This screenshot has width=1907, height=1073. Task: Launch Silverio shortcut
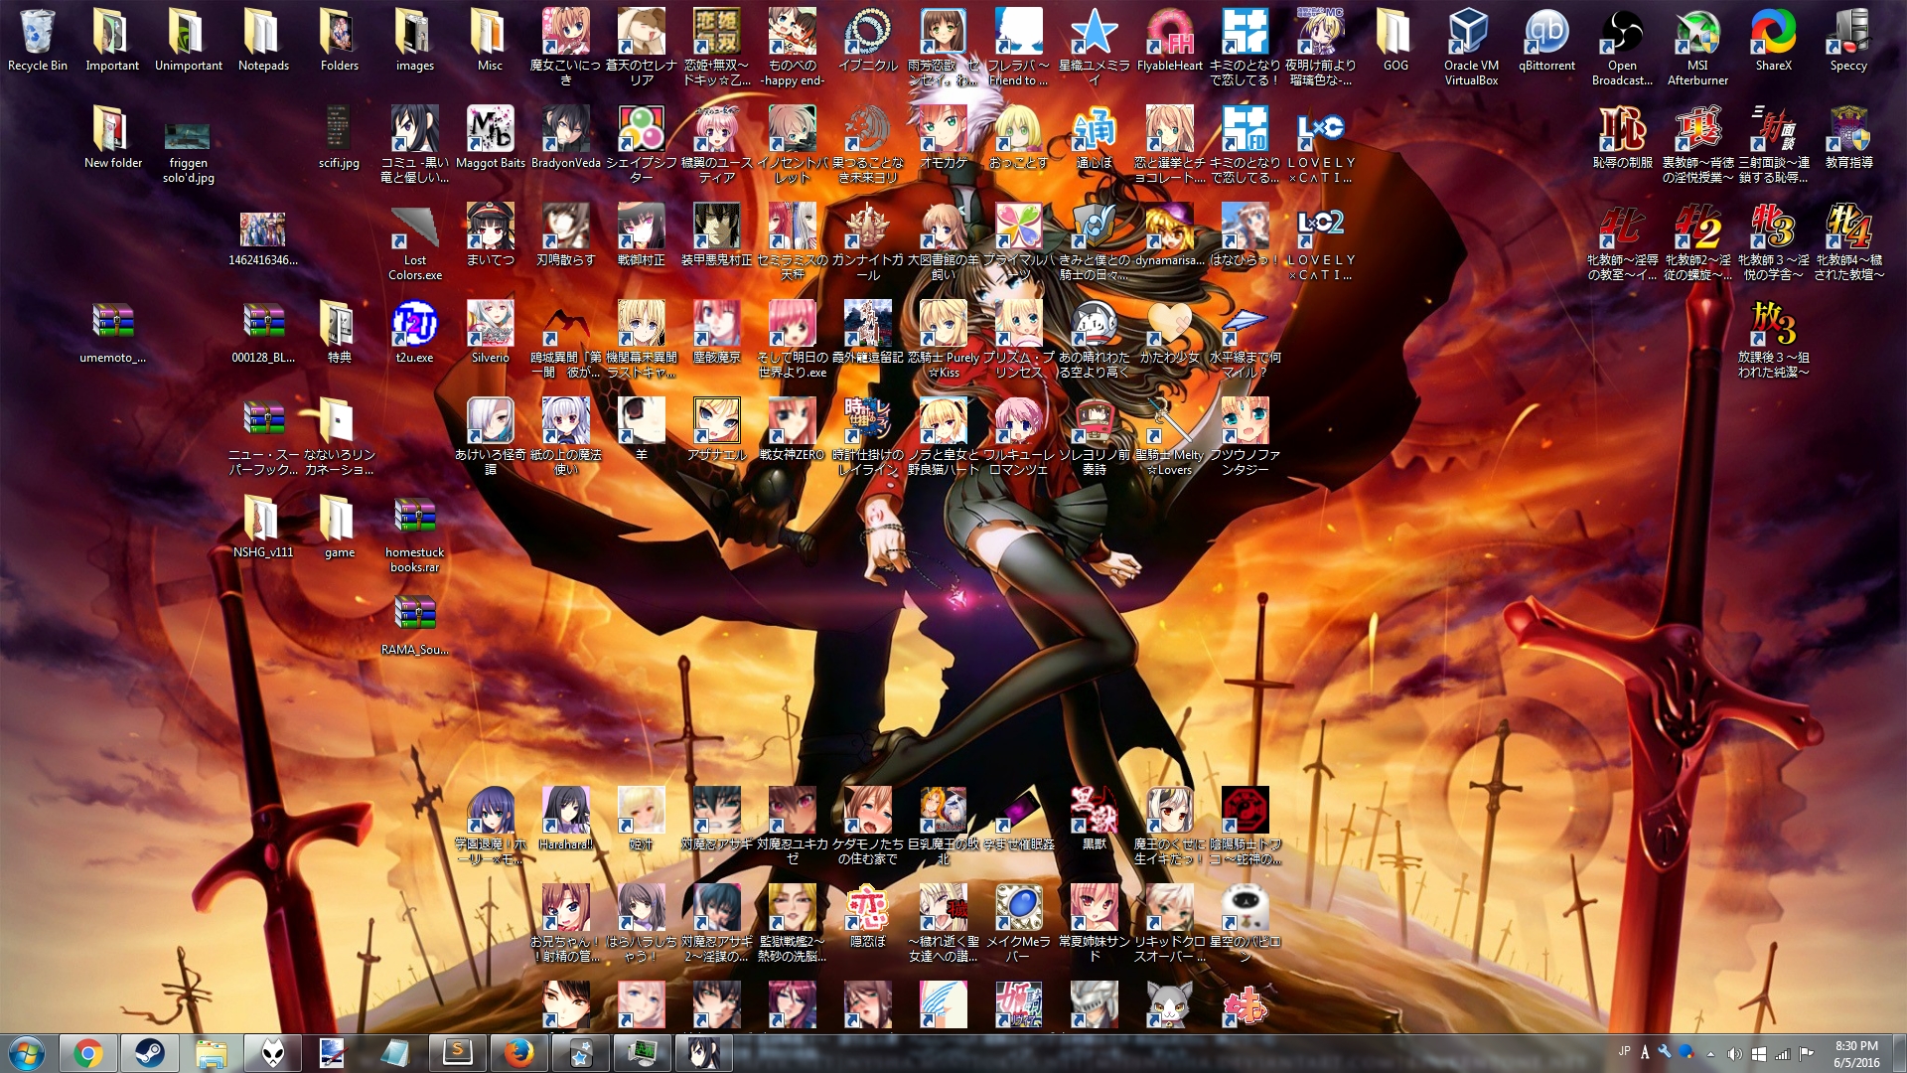pos(491,332)
